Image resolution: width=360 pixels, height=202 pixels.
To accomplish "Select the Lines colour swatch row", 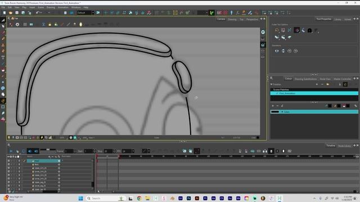I will (x=314, y=112).
